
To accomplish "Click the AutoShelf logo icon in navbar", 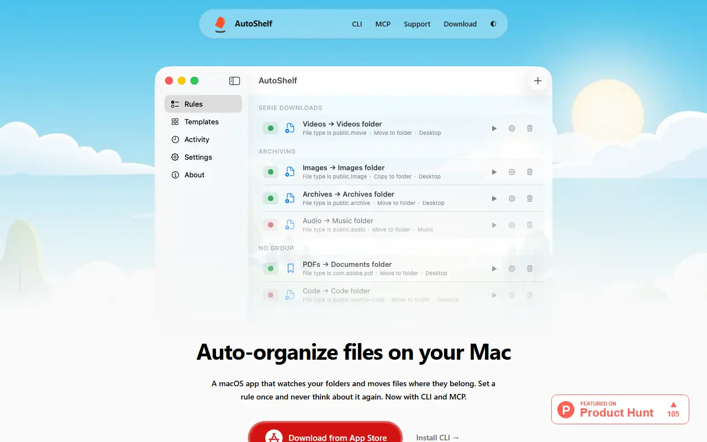I will 220,24.
